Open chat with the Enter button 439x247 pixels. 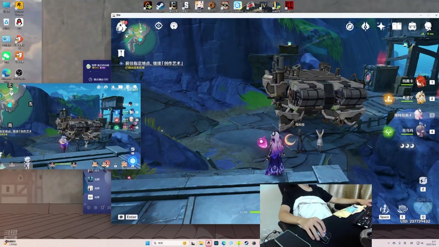[131, 217]
